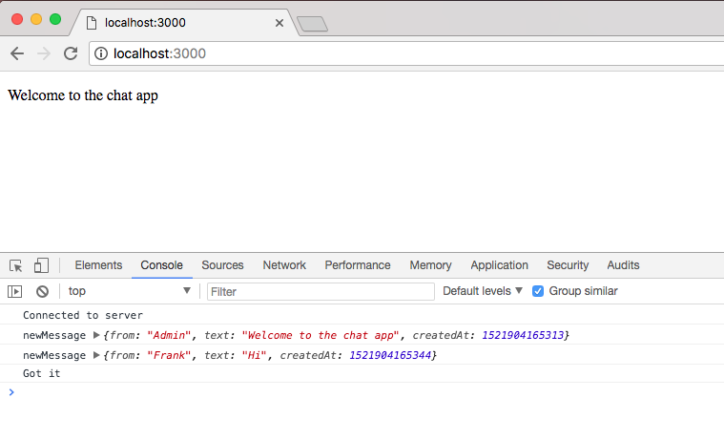Close the localhost:3000 browser tab
Viewport: 724px width, 440px height.
tap(279, 22)
